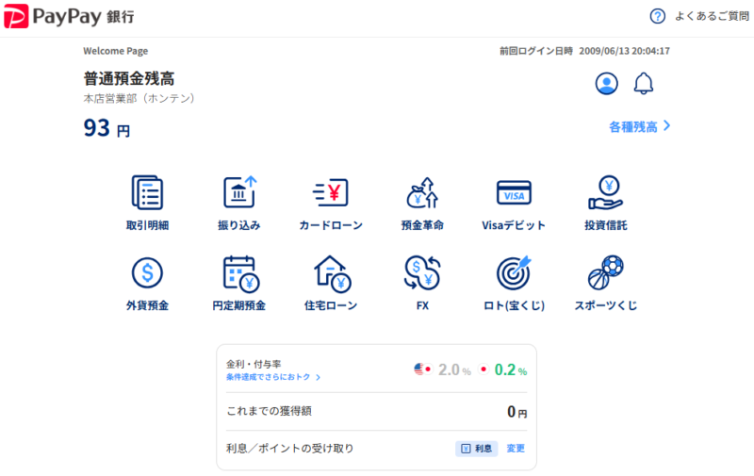754x476 pixels.
Task: Open the 住宅ローン home loan icon
Action: click(x=331, y=273)
